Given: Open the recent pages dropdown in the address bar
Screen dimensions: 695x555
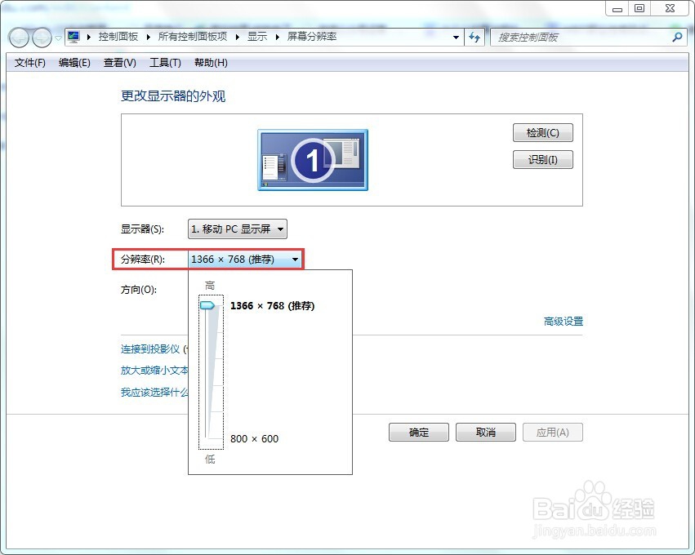Looking at the screenshot, I should point(456,37).
